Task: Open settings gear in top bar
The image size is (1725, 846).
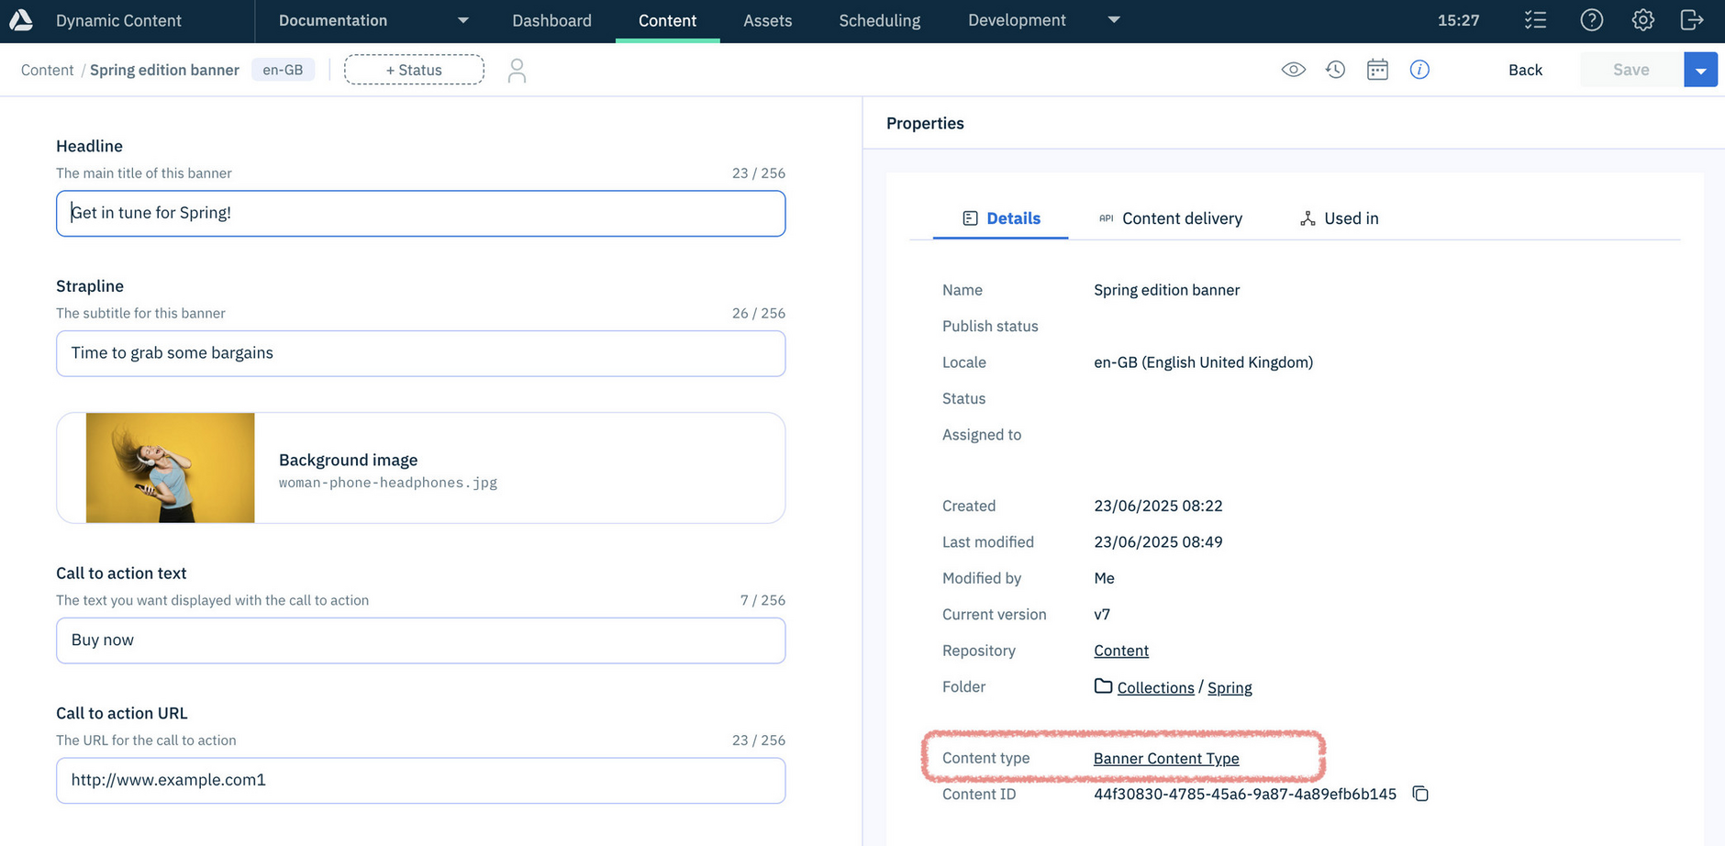Action: coord(1642,19)
